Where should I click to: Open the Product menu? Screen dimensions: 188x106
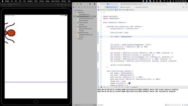[42, 1]
